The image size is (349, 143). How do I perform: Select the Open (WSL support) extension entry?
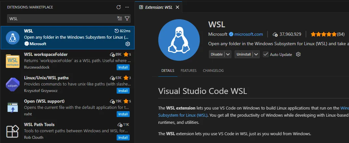point(65,108)
